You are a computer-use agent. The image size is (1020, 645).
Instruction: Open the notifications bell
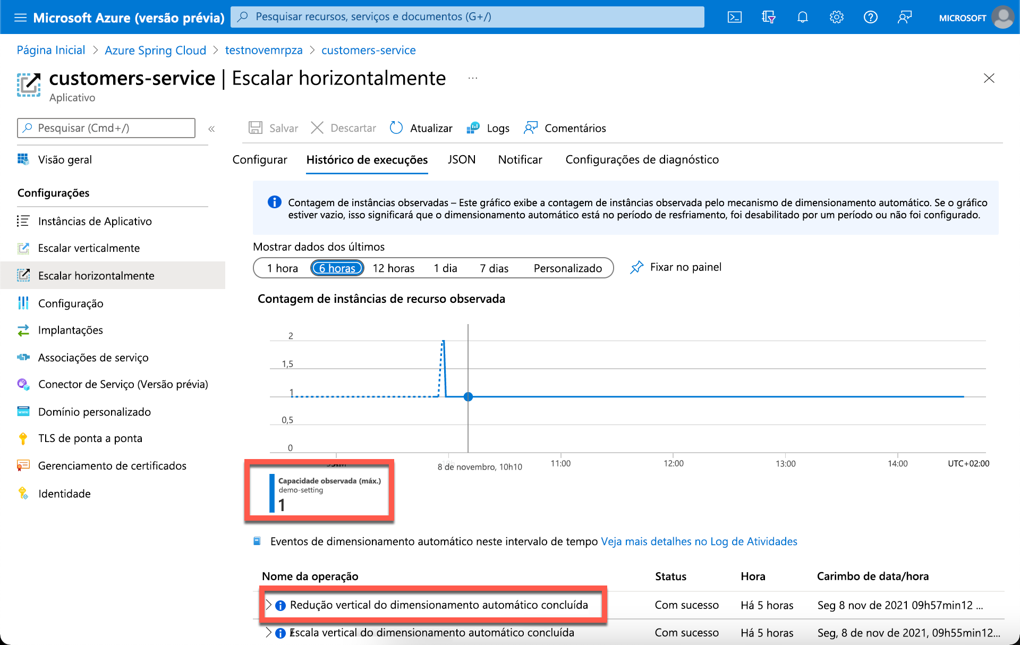point(802,18)
